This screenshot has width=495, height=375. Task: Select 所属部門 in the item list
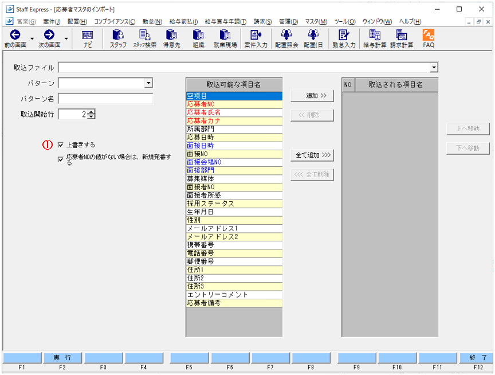(x=234, y=129)
